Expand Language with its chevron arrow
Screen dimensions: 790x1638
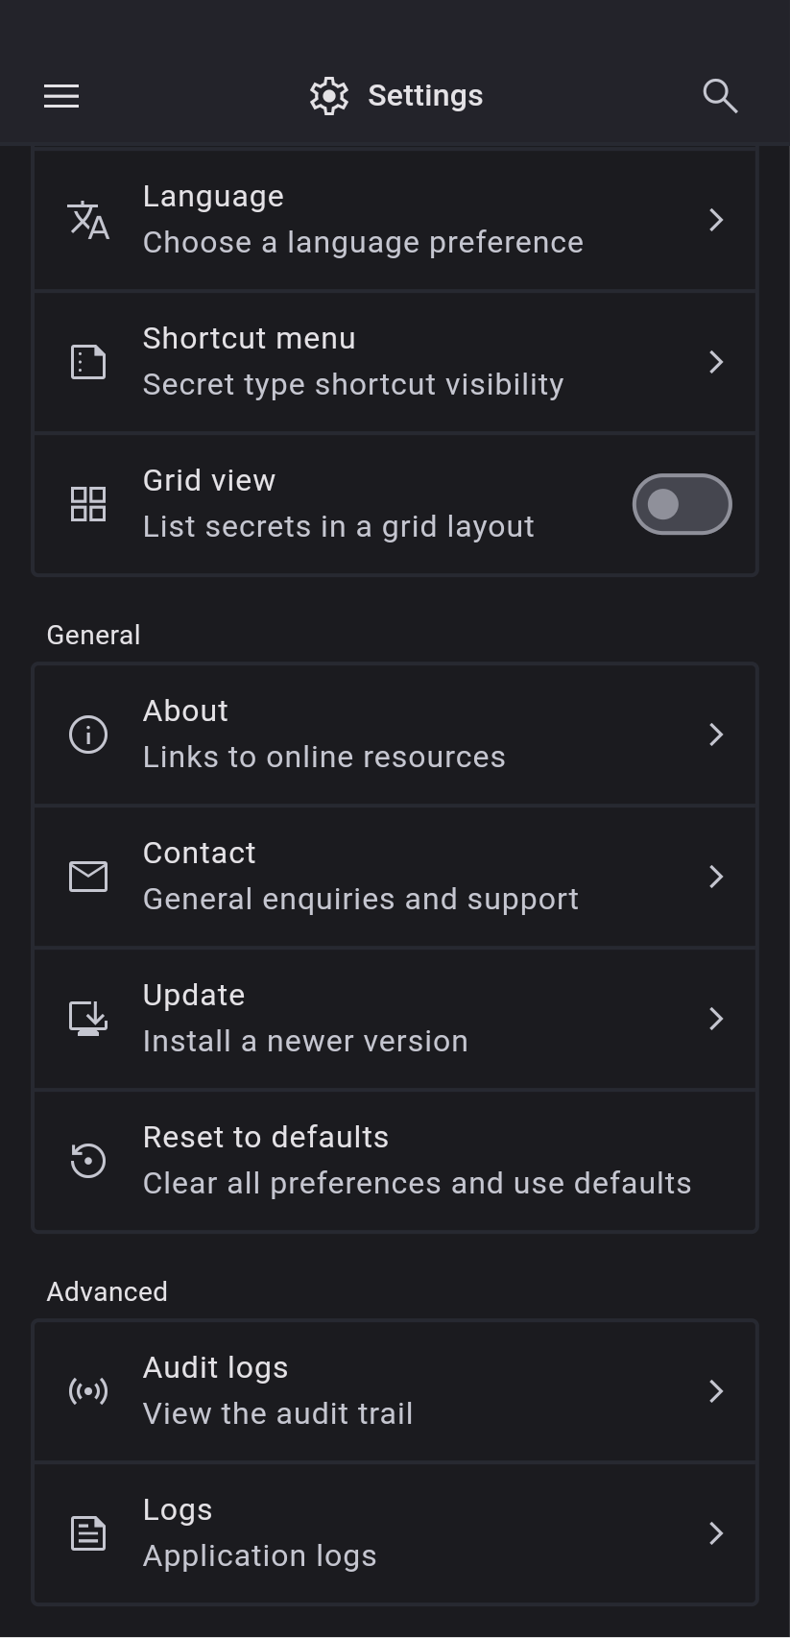716,220
